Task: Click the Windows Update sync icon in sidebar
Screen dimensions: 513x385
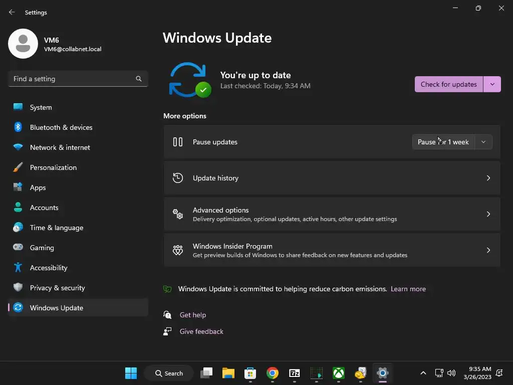Action: 18,307
